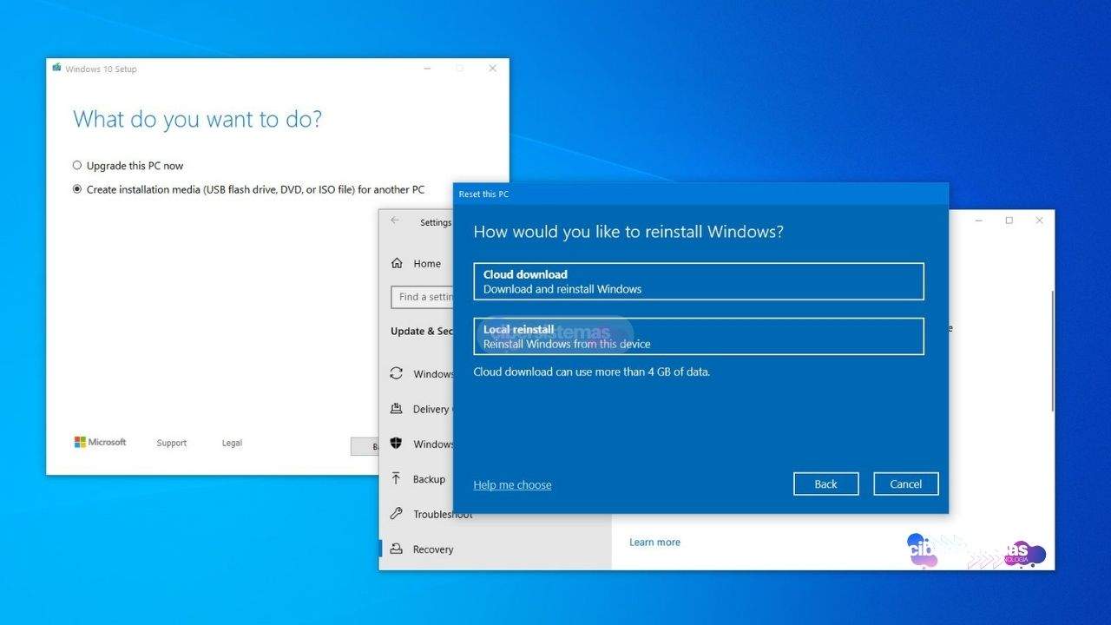Click the Windows 10 Setup title icon
Viewport: 1111px width, 625px height.
56,68
